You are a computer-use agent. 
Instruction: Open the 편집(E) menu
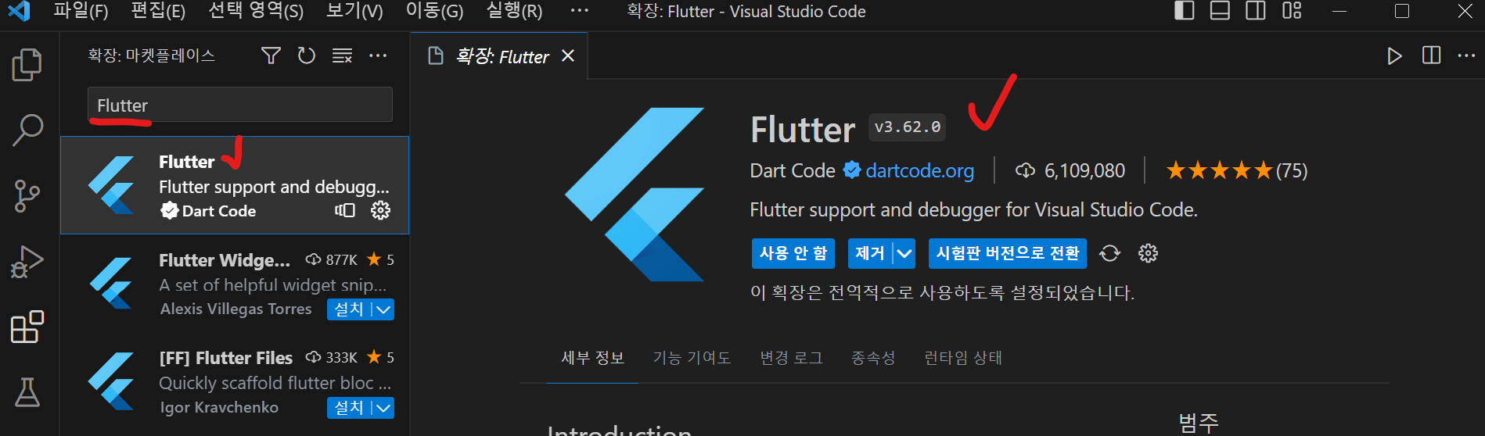(x=158, y=11)
